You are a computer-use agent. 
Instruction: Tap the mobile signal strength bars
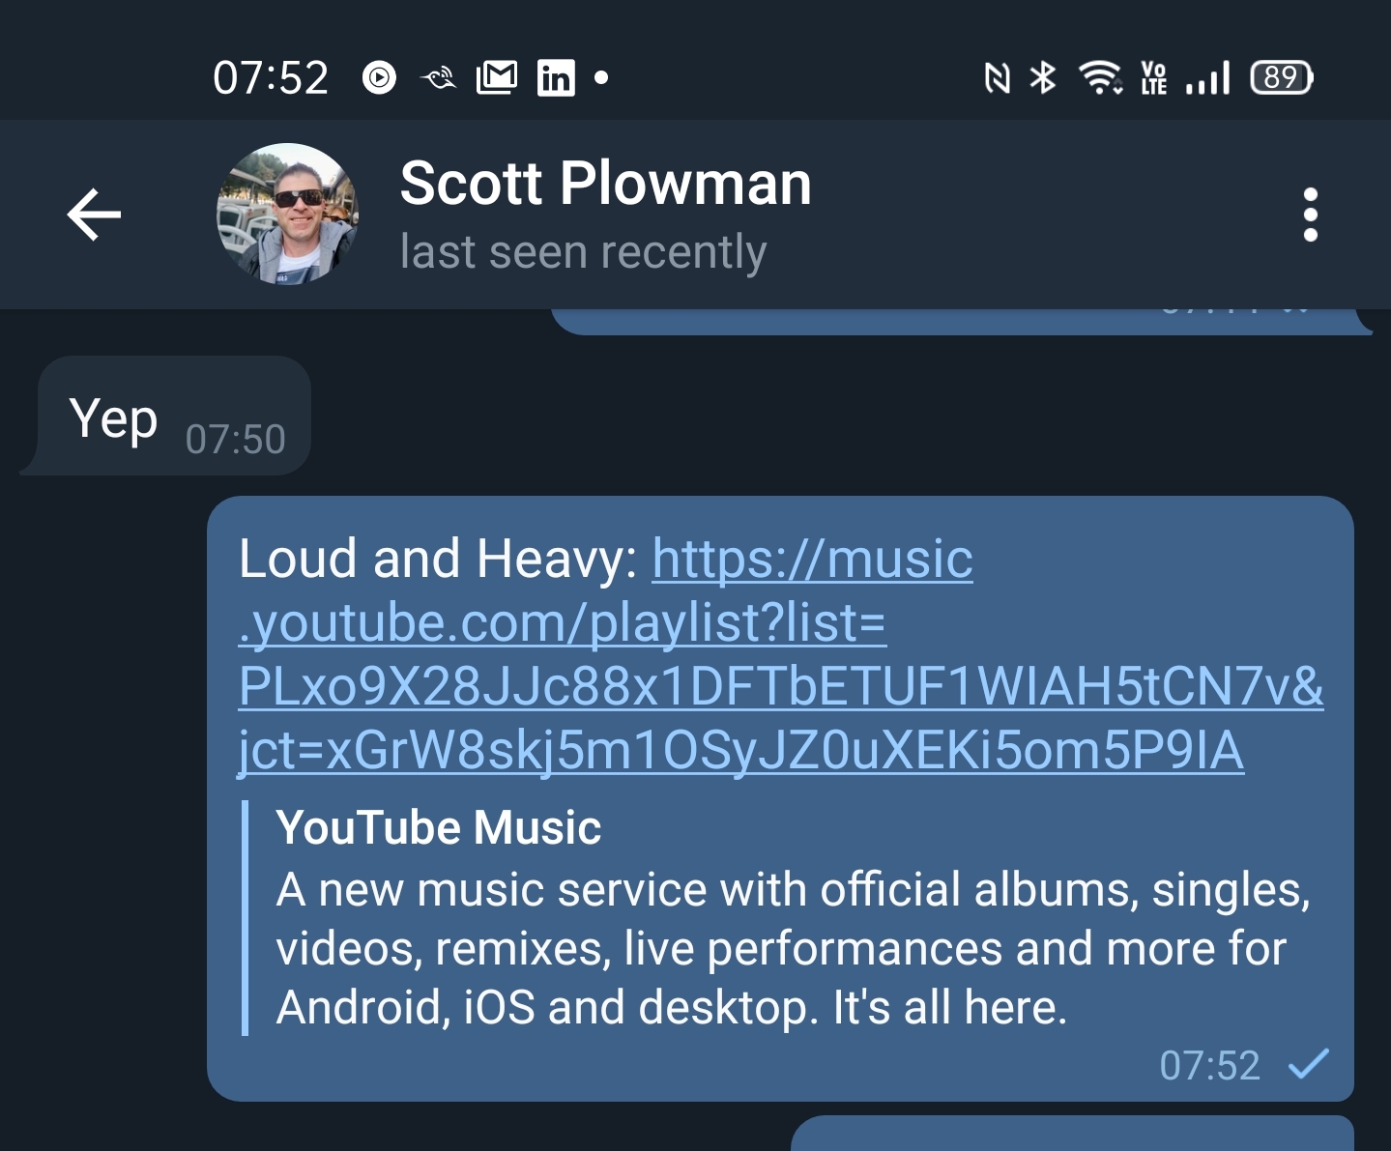click(1207, 77)
